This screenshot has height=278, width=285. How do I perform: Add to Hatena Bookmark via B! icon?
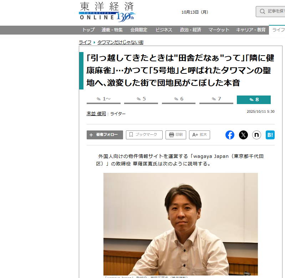[x=270, y=135]
